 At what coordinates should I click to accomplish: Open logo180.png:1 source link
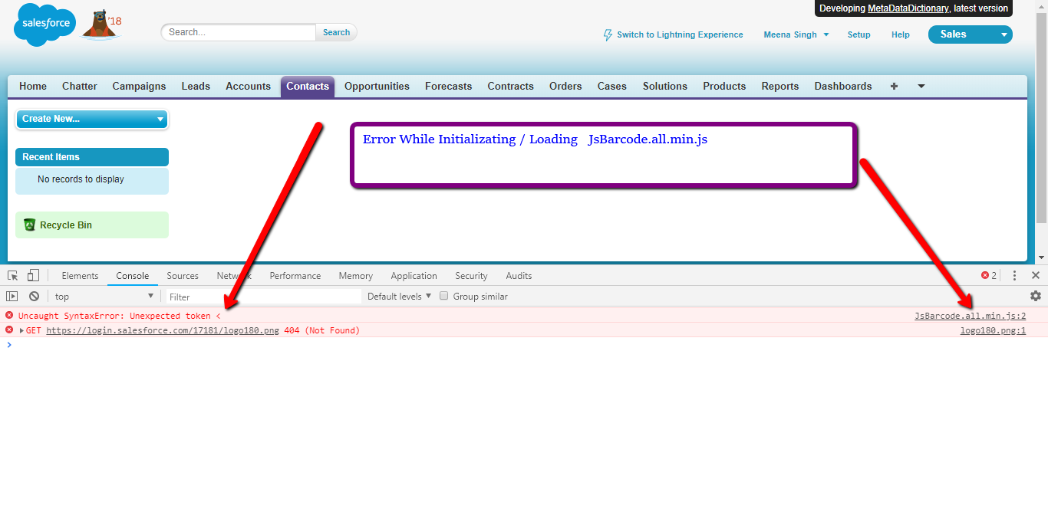click(993, 330)
